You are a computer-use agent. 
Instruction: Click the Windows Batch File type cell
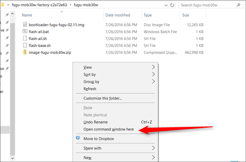[160, 32]
